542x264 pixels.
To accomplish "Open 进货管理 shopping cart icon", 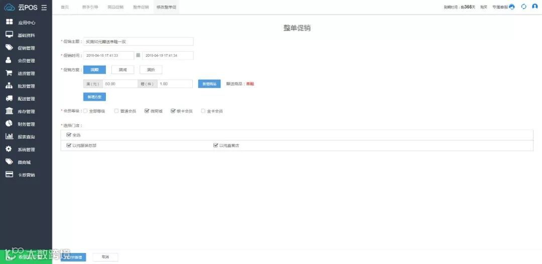I will (x=10, y=73).
